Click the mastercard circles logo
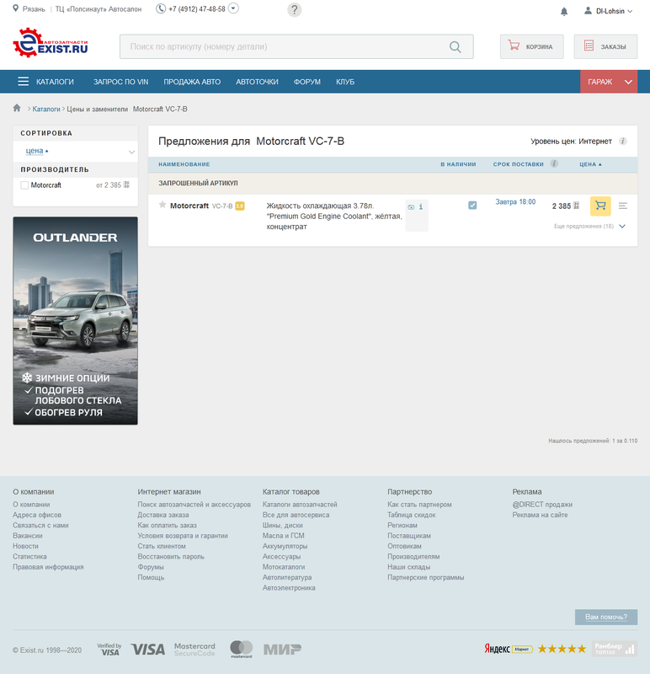This screenshot has height=674, width=650. pos(241,649)
